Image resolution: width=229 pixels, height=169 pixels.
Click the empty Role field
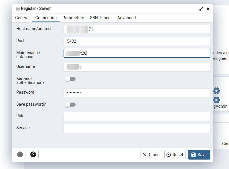click(137, 116)
